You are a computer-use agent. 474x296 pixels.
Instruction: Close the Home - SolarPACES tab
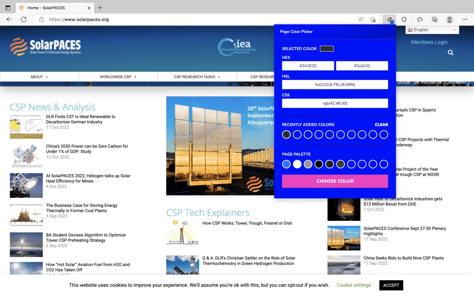[x=89, y=8]
